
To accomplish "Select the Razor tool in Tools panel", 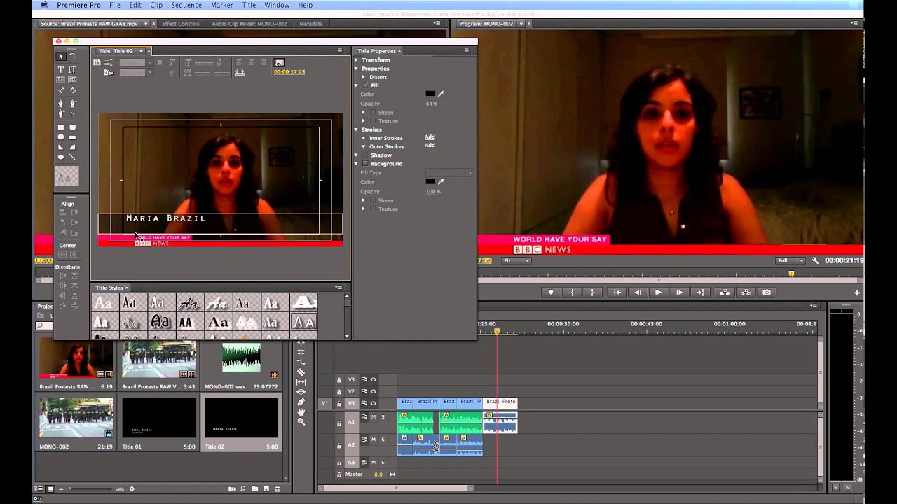I will click(x=301, y=372).
